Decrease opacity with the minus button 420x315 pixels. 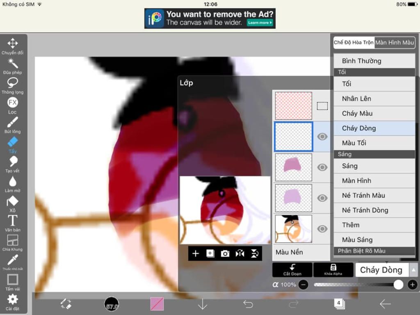(303, 285)
